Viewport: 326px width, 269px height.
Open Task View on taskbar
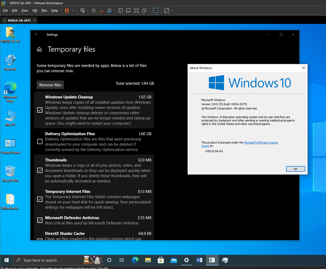(122, 260)
